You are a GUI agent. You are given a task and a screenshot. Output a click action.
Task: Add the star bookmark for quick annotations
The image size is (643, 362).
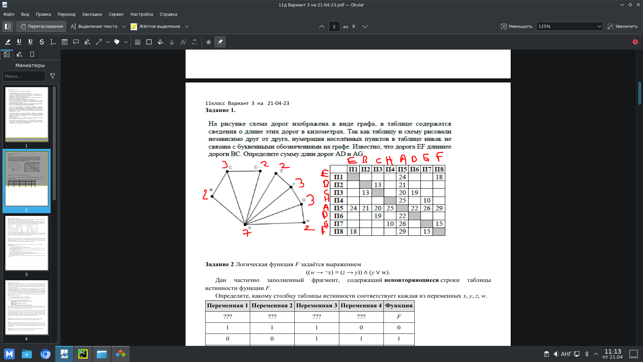point(208,42)
